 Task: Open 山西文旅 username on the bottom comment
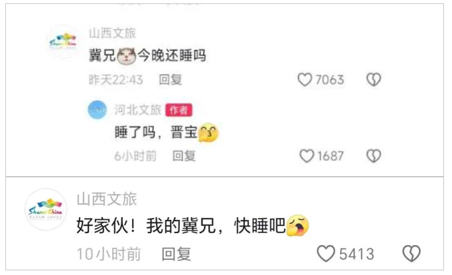pos(107,199)
